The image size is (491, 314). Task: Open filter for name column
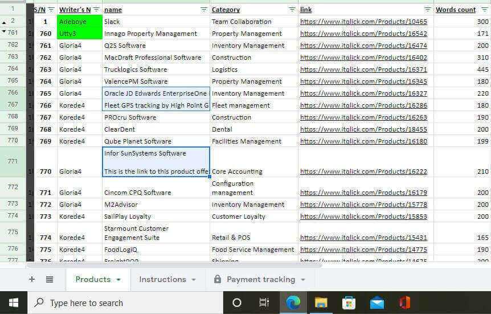click(x=204, y=10)
